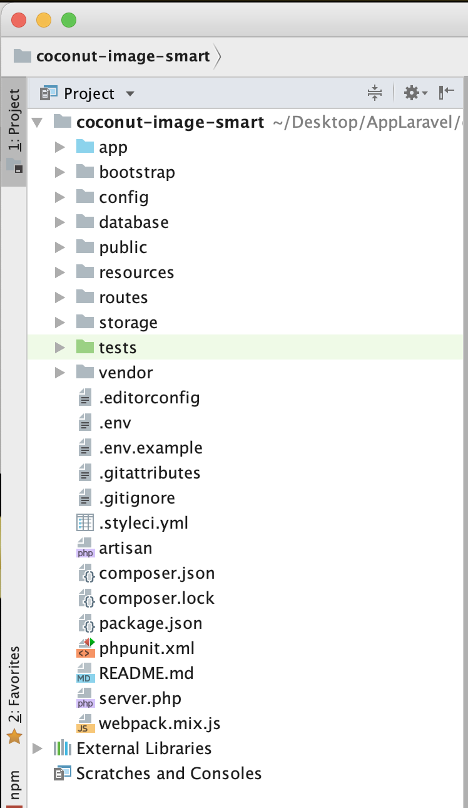Image resolution: width=468 pixels, height=808 pixels.
Task: Click coconut-image-smart in the navigation breadcrumb
Action: click(123, 56)
